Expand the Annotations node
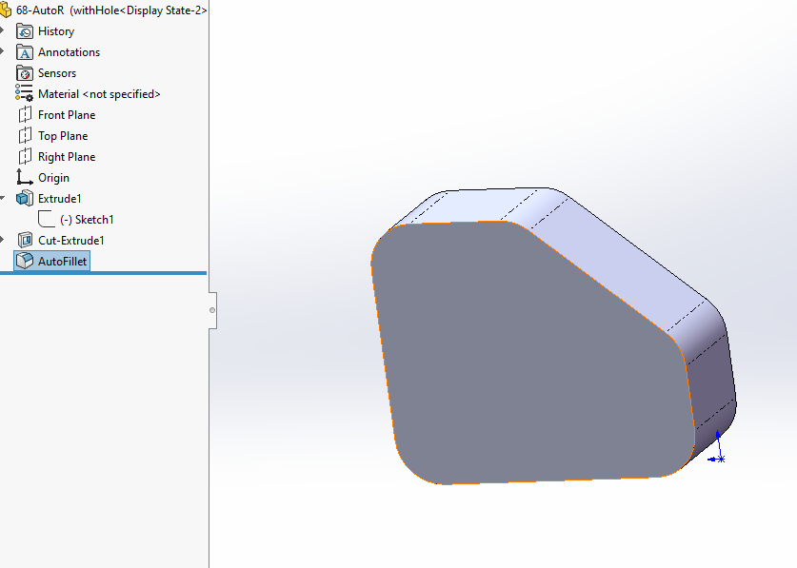The image size is (797, 568). (2, 51)
